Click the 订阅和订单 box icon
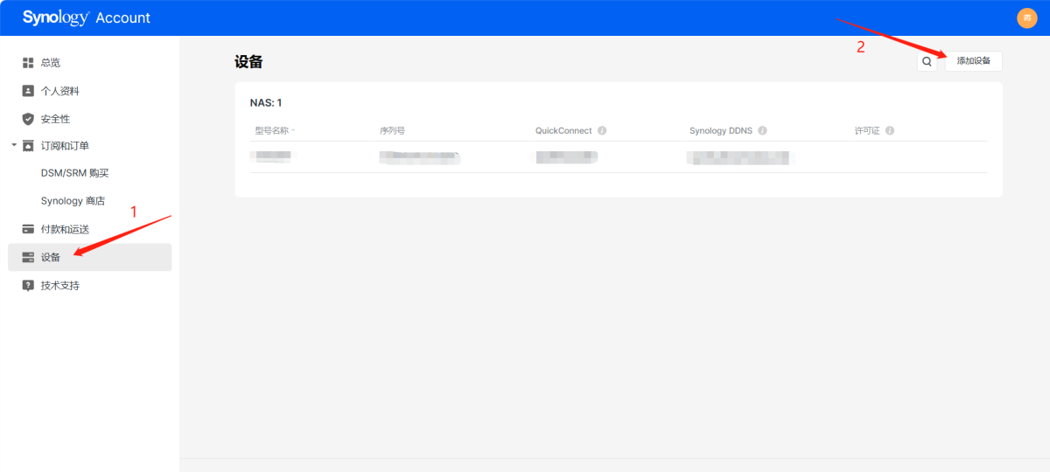 coord(28,146)
